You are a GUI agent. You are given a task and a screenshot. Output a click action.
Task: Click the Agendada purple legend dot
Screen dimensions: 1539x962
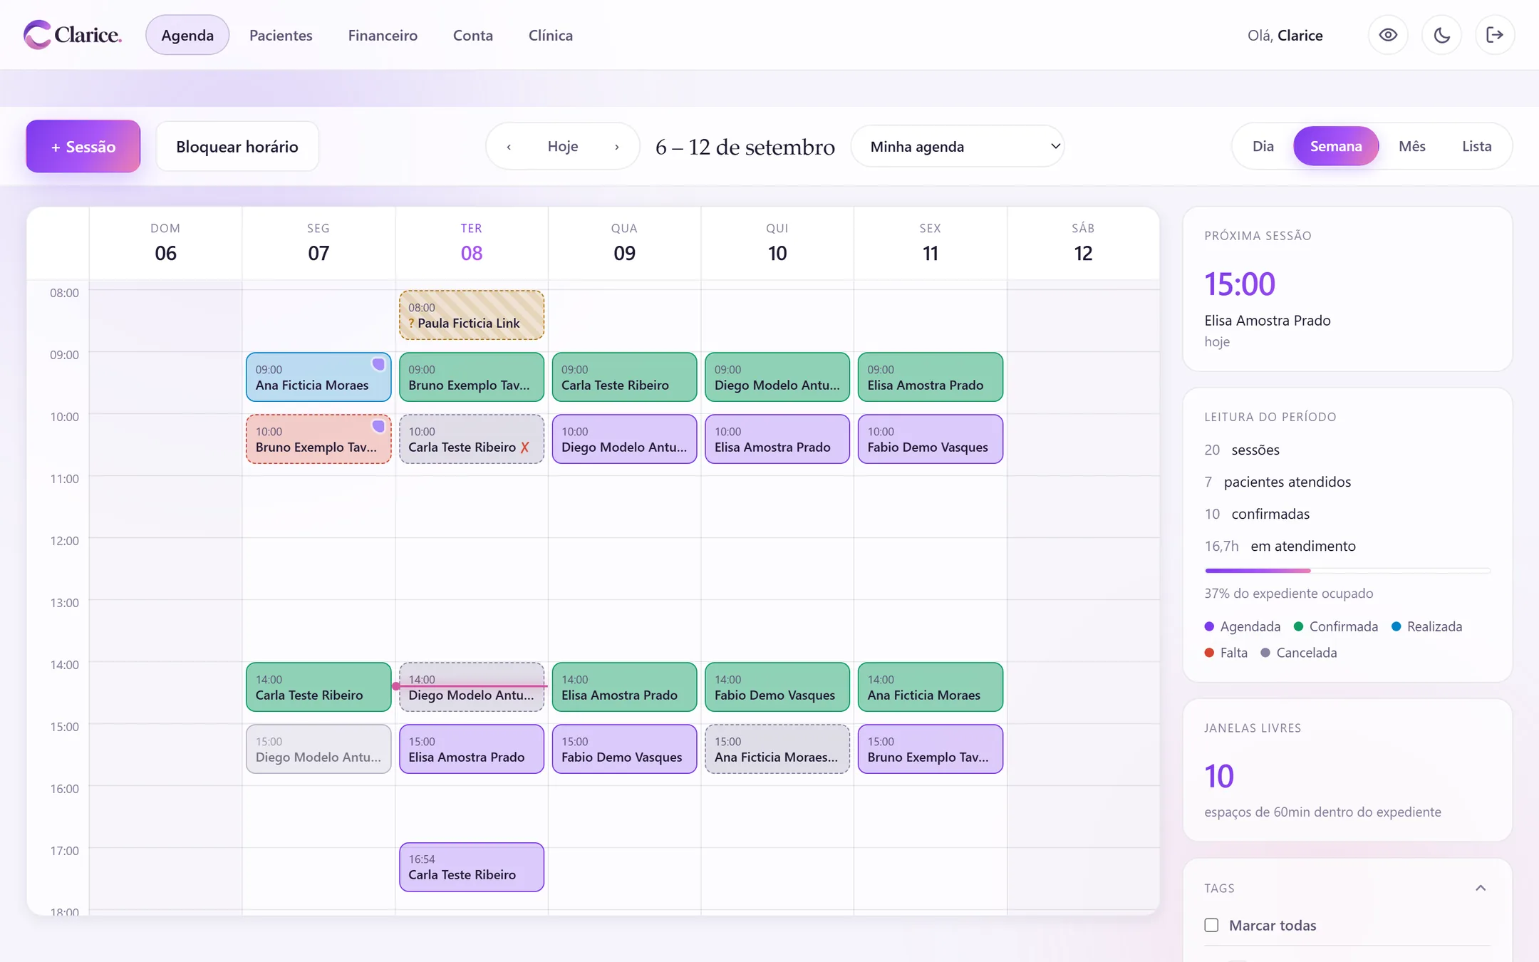[x=1209, y=626]
